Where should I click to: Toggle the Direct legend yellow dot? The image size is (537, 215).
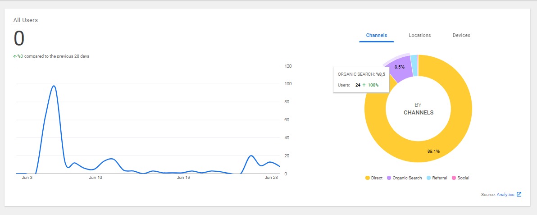[368, 178]
